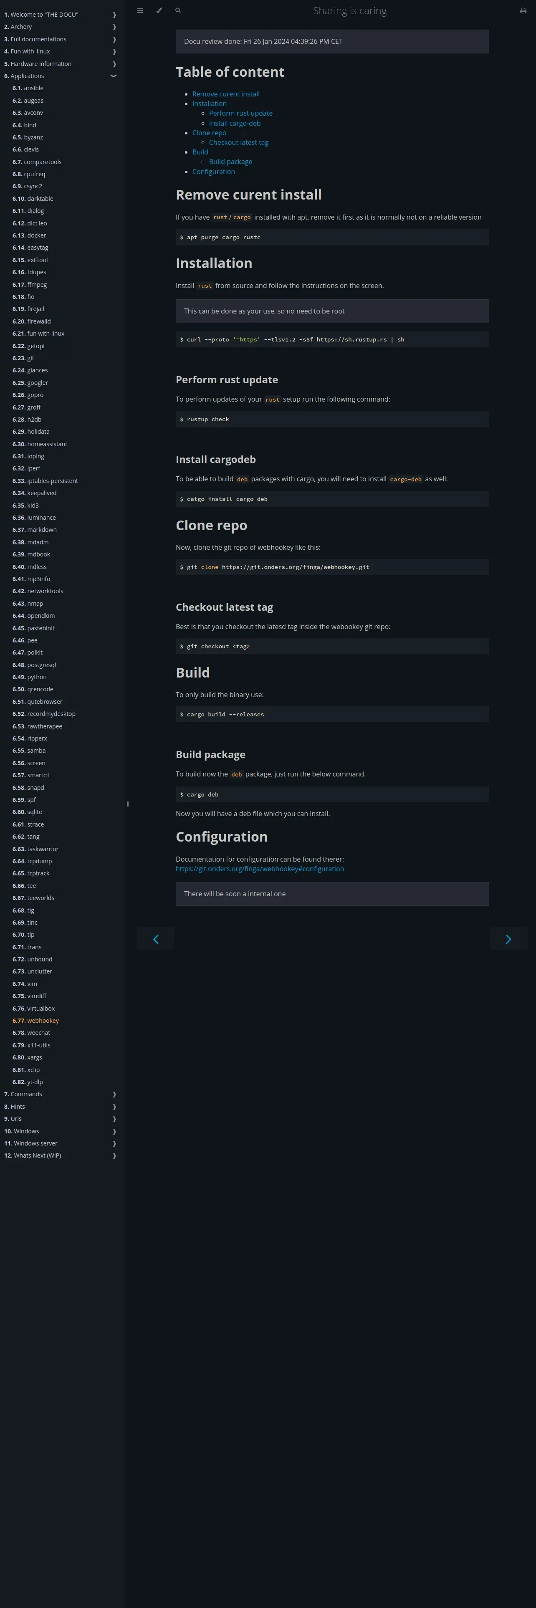Open the docker page in sidebar
This screenshot has width=536, height=1608.
[x=36, y=235]
